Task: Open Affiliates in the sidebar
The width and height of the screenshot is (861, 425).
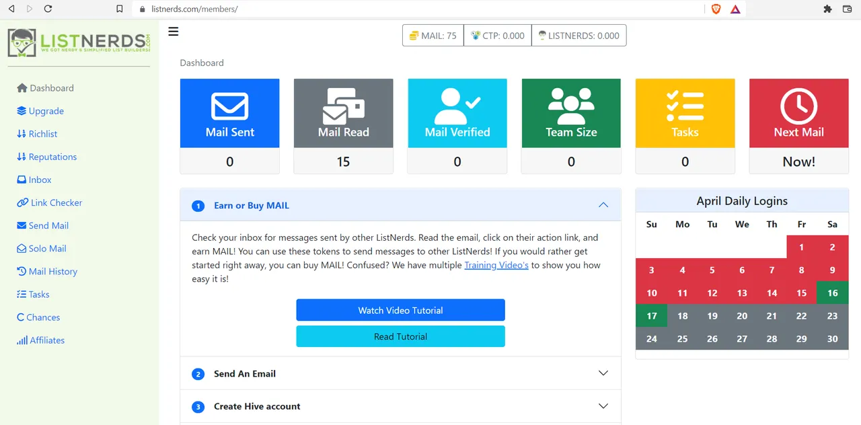Action: pyautogui.click(x=40, y=340)
